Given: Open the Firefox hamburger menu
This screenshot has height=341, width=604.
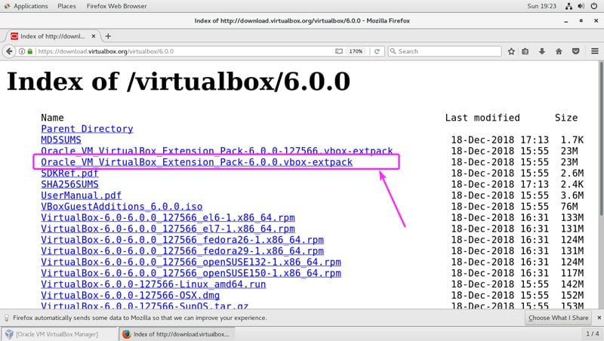Looking at the screenshot, I should (595, 51).
